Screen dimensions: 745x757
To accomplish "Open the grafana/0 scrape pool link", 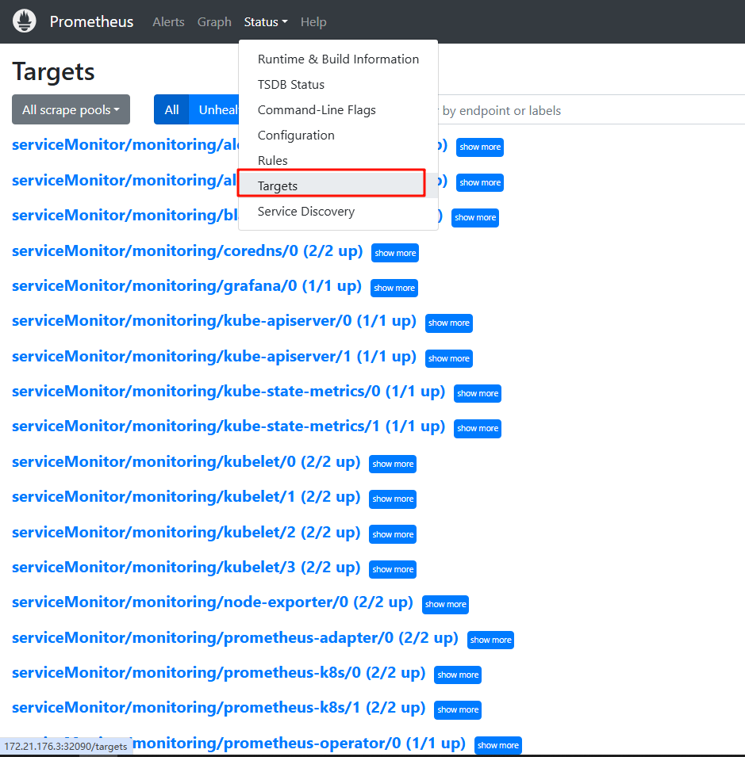I will pos(186,286).
